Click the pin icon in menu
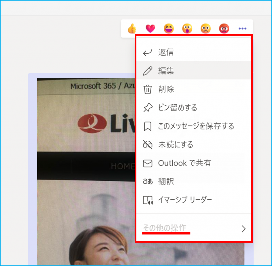The height and width of the screenshot is (266, 272). click(x=147, y=108)
